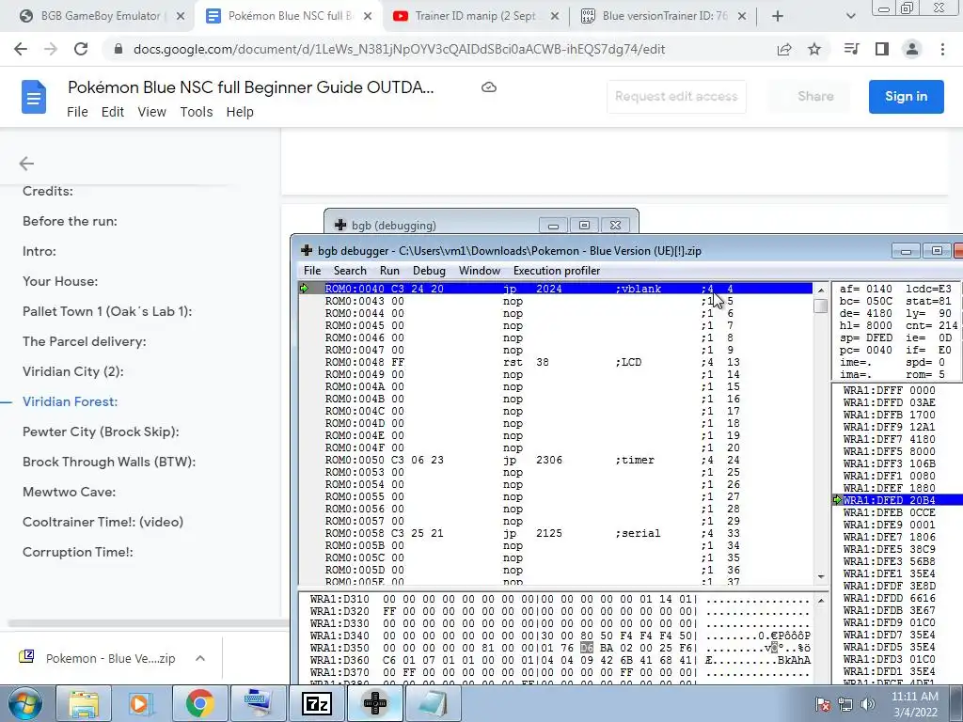Viewport: 963px width, 722px height.
Task: Open the bgb debugger Debug menu
Action: (429, 271)
